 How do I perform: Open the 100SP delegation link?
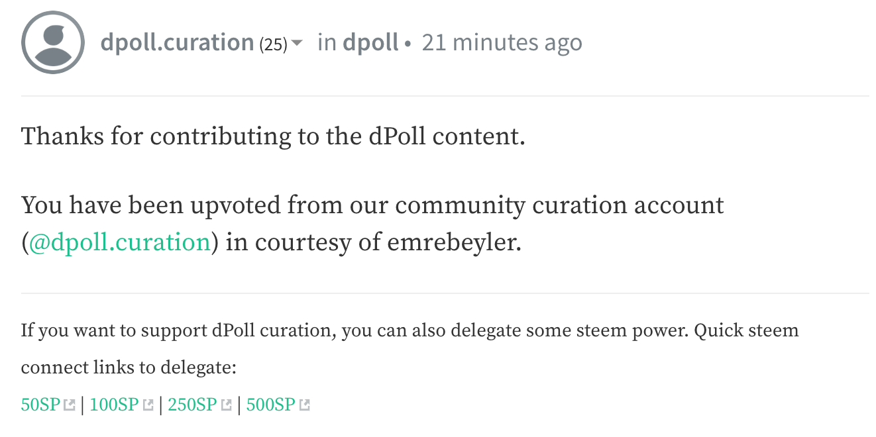(x=113, y=405)
